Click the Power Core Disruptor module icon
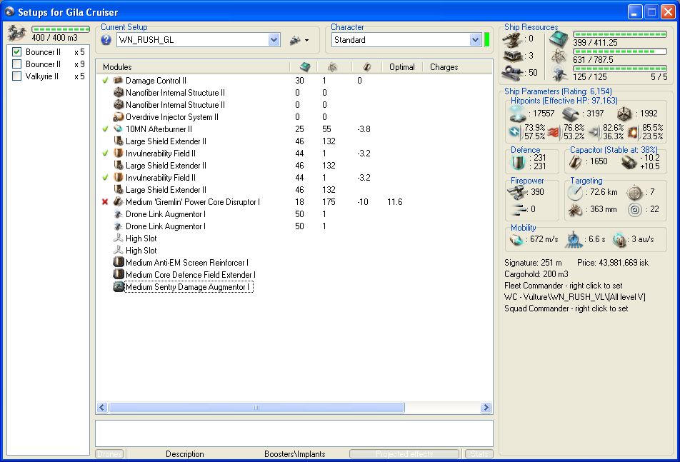This screenshot has height=462, width=680. click(x=118, y=201)
